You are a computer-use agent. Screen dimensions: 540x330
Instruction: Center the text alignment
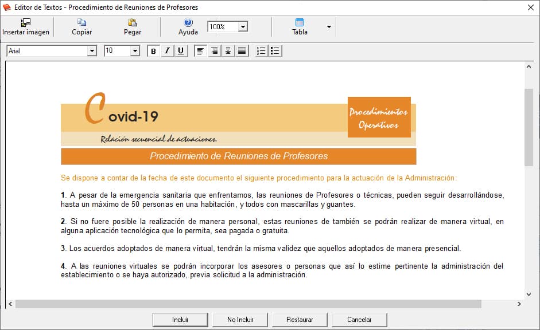click(228, 51)
